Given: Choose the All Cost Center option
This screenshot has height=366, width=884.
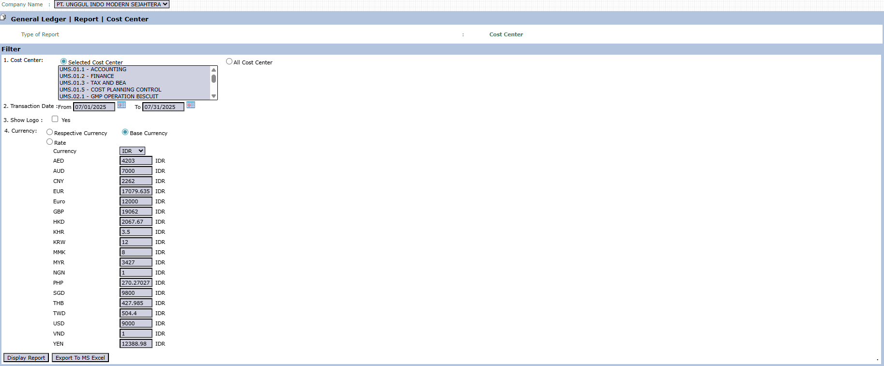Looking at the screenshot, I should 229,61.
